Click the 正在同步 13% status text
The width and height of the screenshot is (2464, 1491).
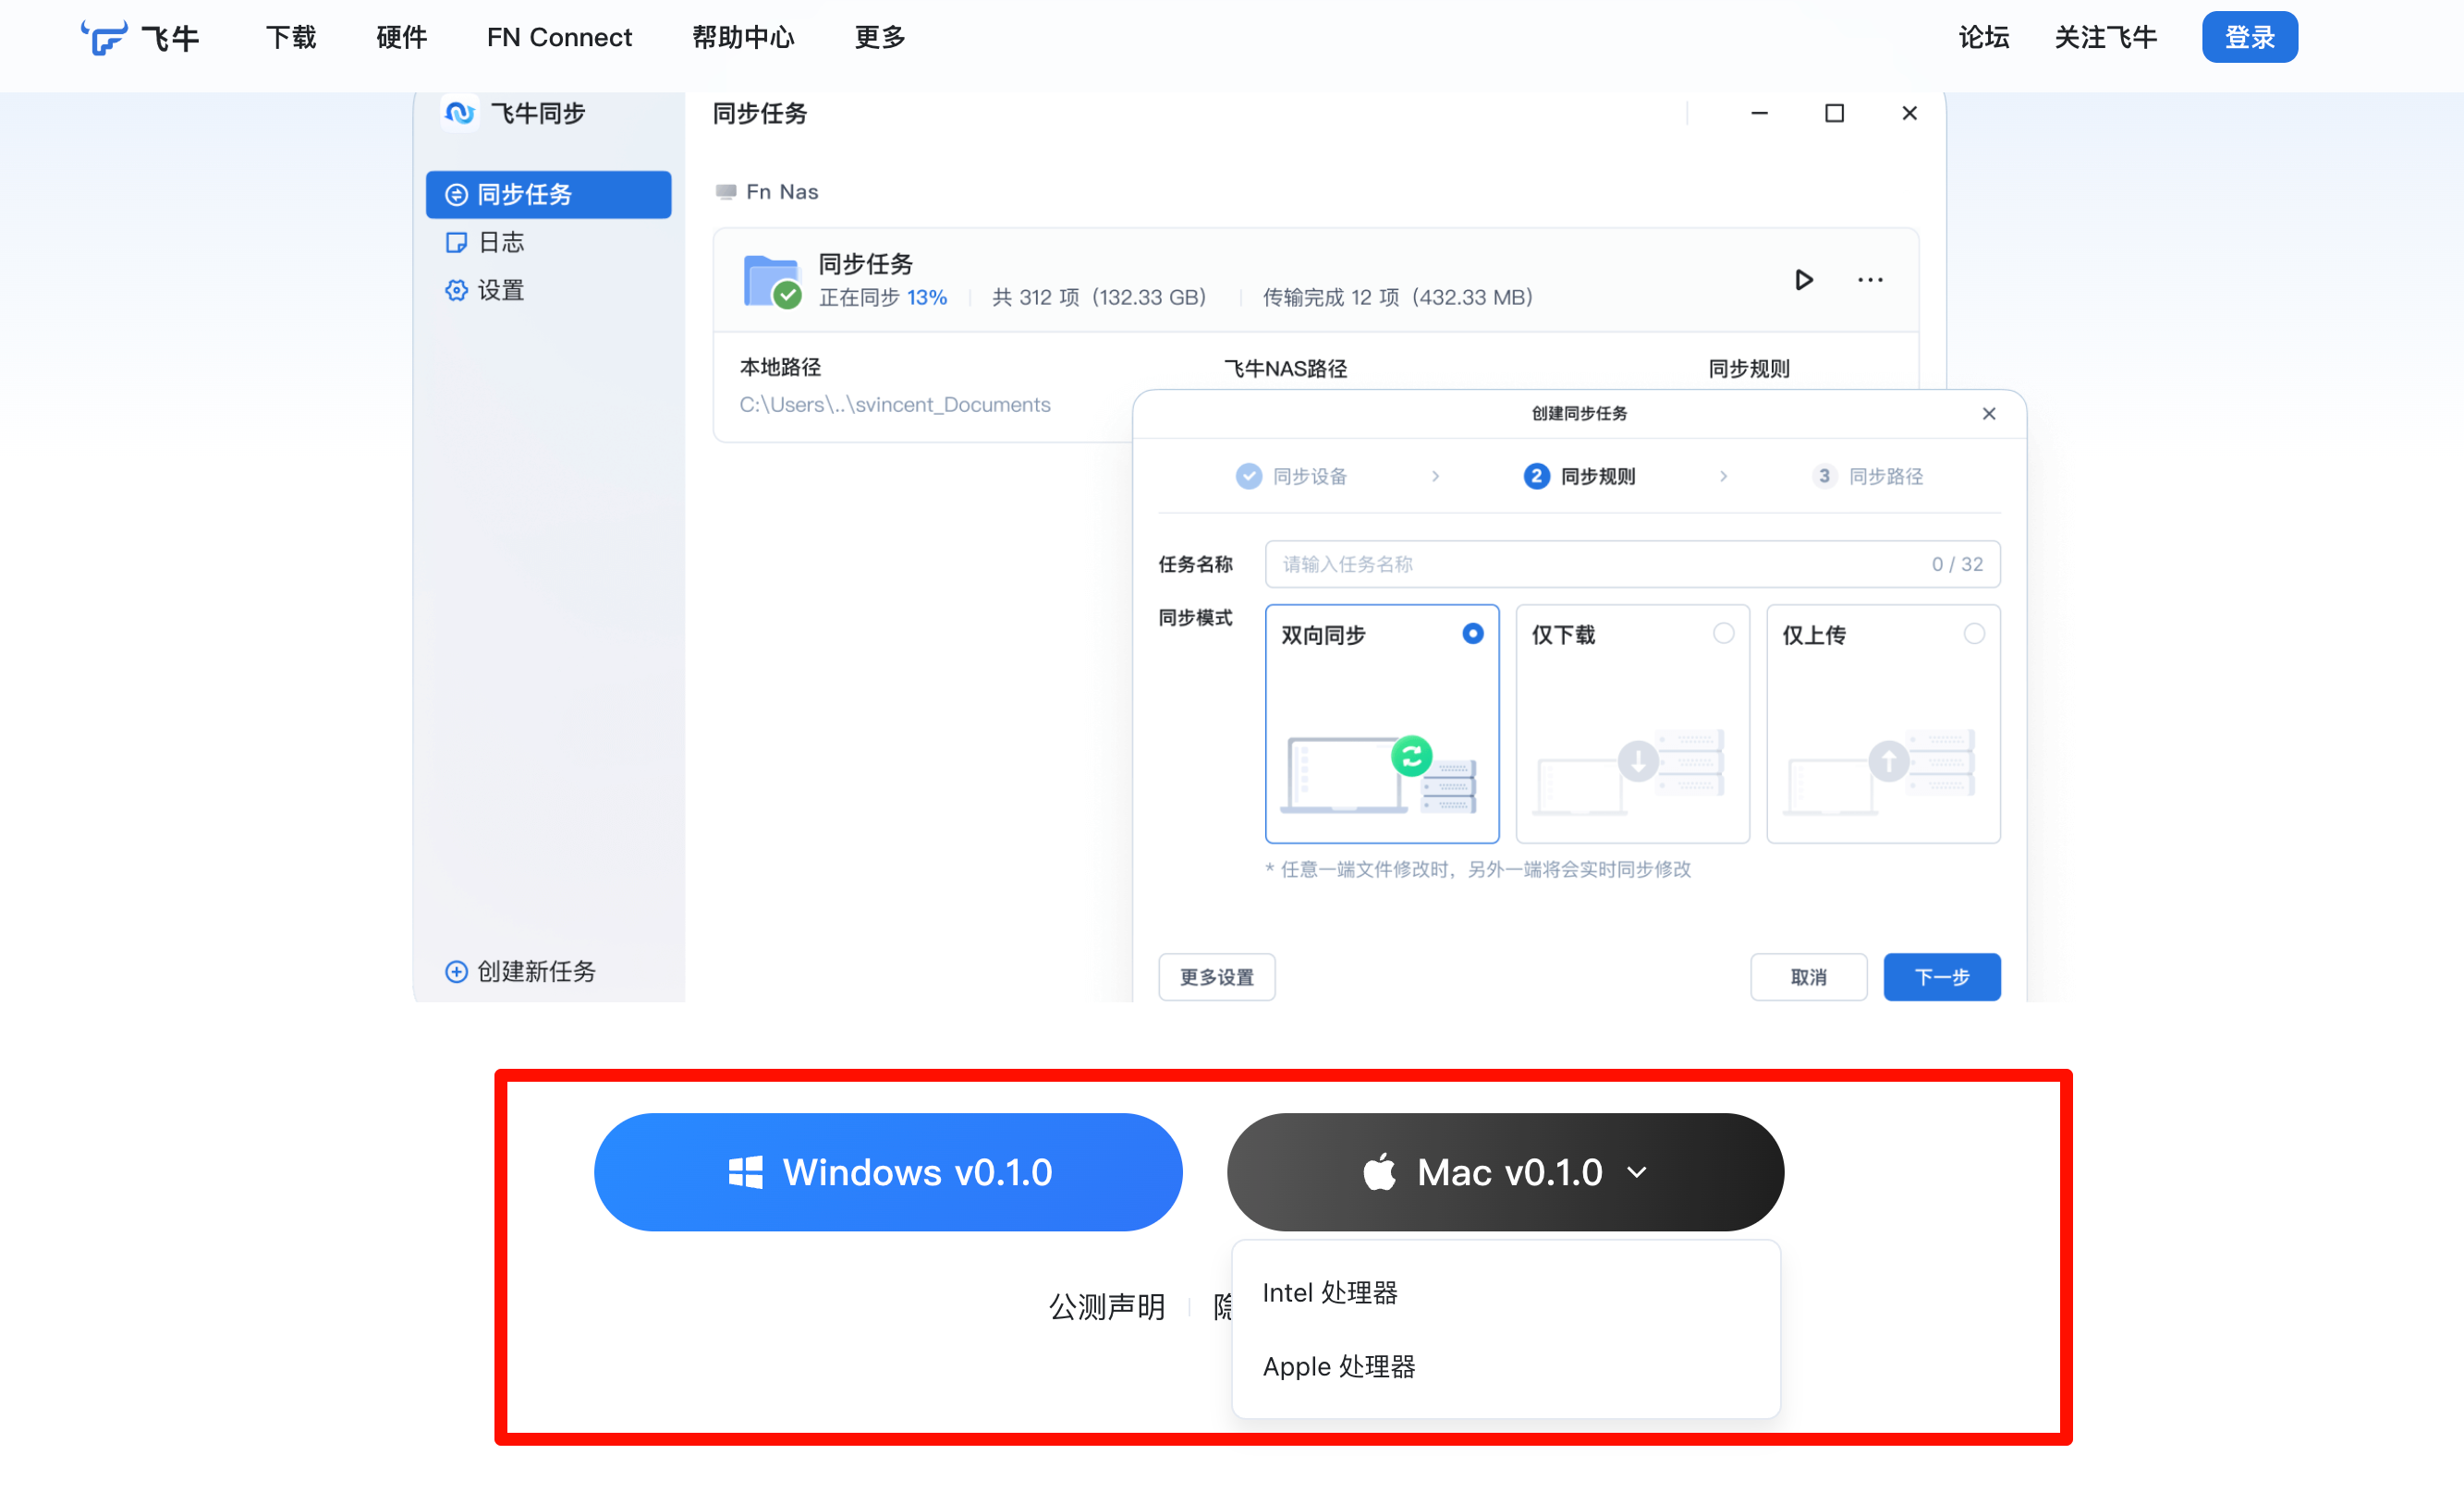[x=883, y=297]
